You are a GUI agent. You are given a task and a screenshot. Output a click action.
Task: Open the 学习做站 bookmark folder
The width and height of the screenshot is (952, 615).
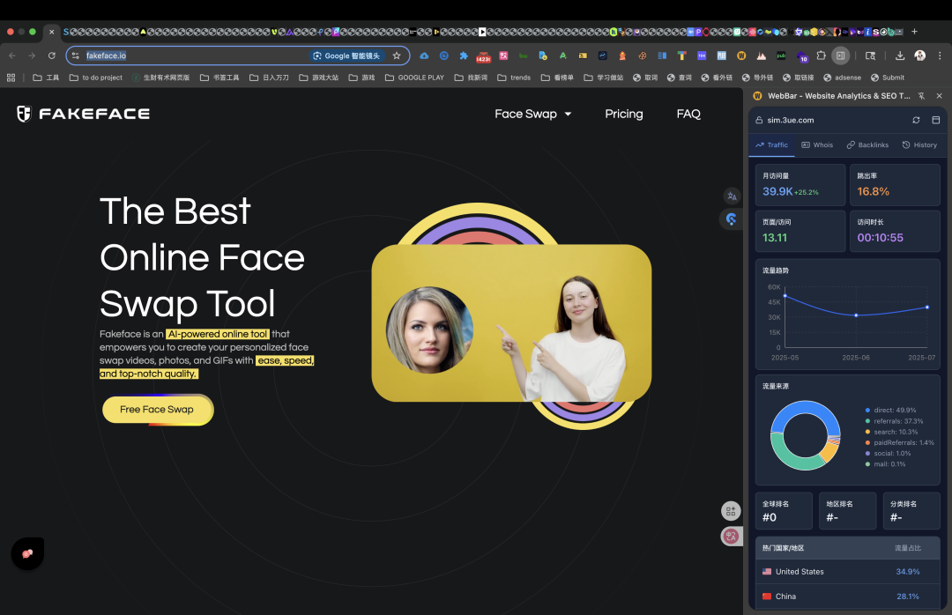click(604, 78)
